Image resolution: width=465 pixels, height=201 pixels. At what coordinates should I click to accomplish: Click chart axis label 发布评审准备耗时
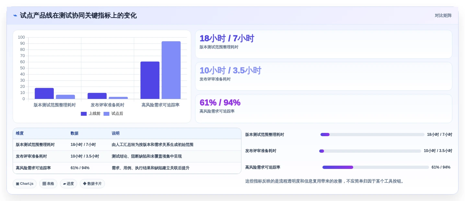108,105
